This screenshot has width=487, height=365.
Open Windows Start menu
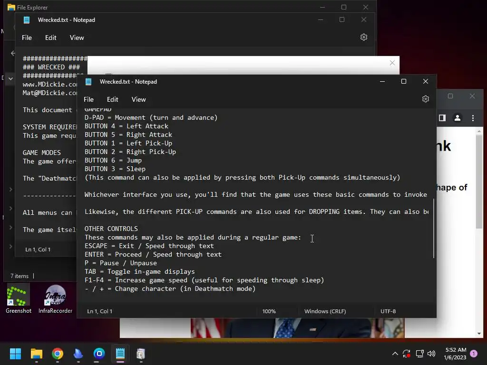pos(15,354)
